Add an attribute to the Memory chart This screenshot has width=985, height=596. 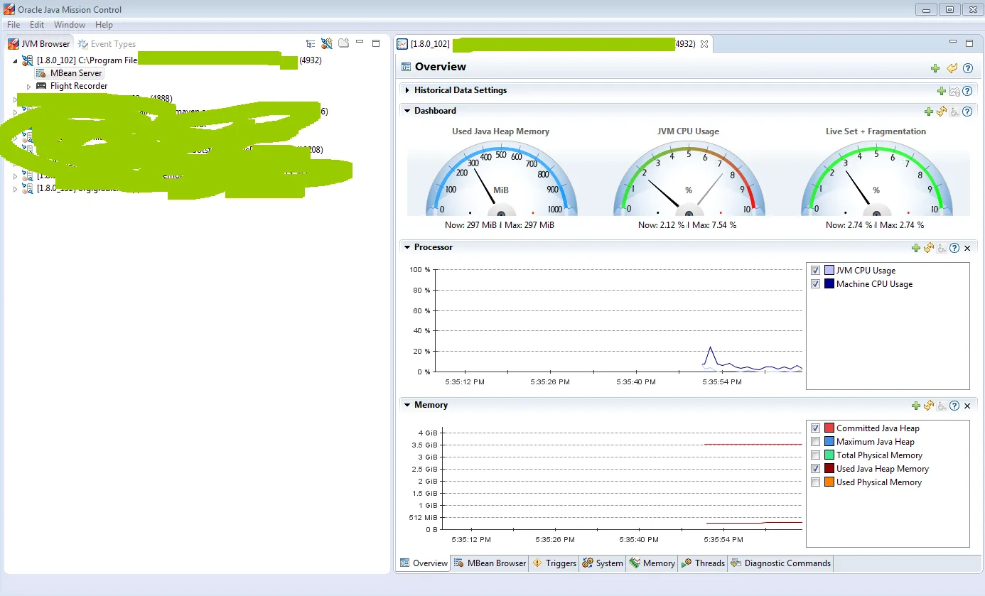coord(916,406)
